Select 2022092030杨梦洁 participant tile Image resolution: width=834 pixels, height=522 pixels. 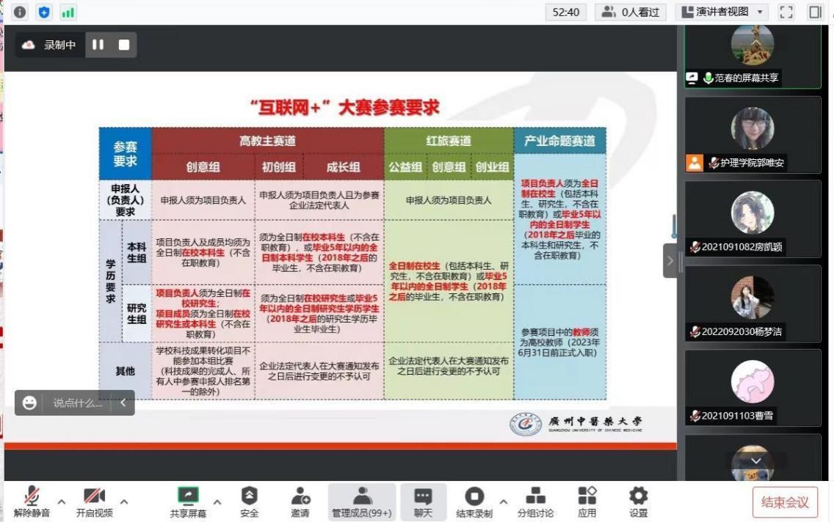point(753,304)
